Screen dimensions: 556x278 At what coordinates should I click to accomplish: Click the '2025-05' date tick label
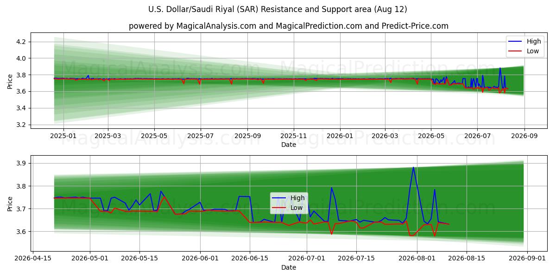[154, 137]
